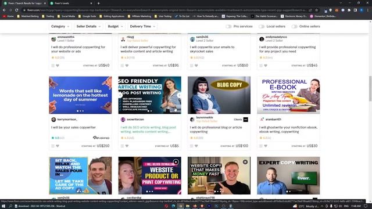Open 'copywrite your emails to skyrocket sales' gig
The image size is (372, 209).
[x=212, y=49]
